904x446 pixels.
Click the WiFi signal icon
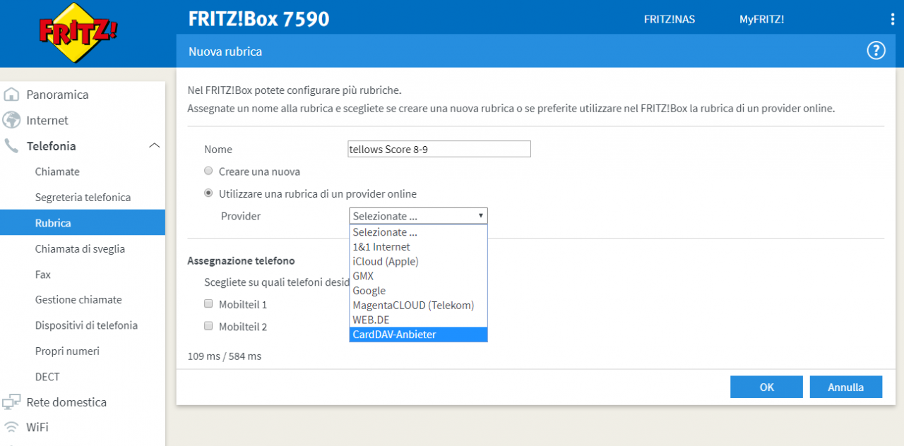(11, 427)
